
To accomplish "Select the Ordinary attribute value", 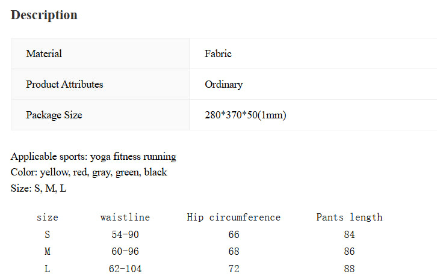I will tap(223, 85).
